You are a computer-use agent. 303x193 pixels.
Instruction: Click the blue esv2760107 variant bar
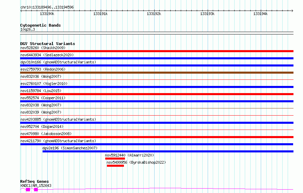pos(157,87)
